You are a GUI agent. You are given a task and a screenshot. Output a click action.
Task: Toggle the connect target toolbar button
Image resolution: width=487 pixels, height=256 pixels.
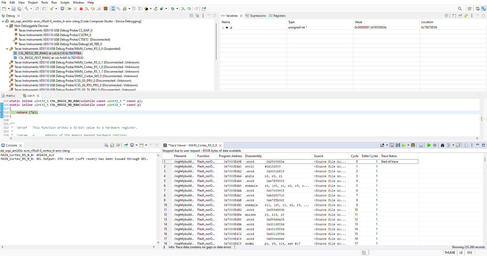click(113, 9)
